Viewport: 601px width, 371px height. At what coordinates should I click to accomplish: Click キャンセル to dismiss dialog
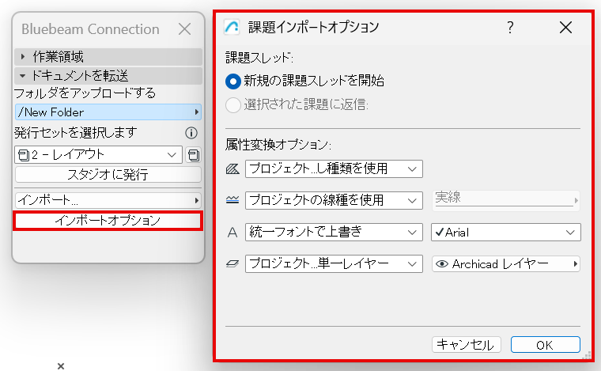click(466, 345)
